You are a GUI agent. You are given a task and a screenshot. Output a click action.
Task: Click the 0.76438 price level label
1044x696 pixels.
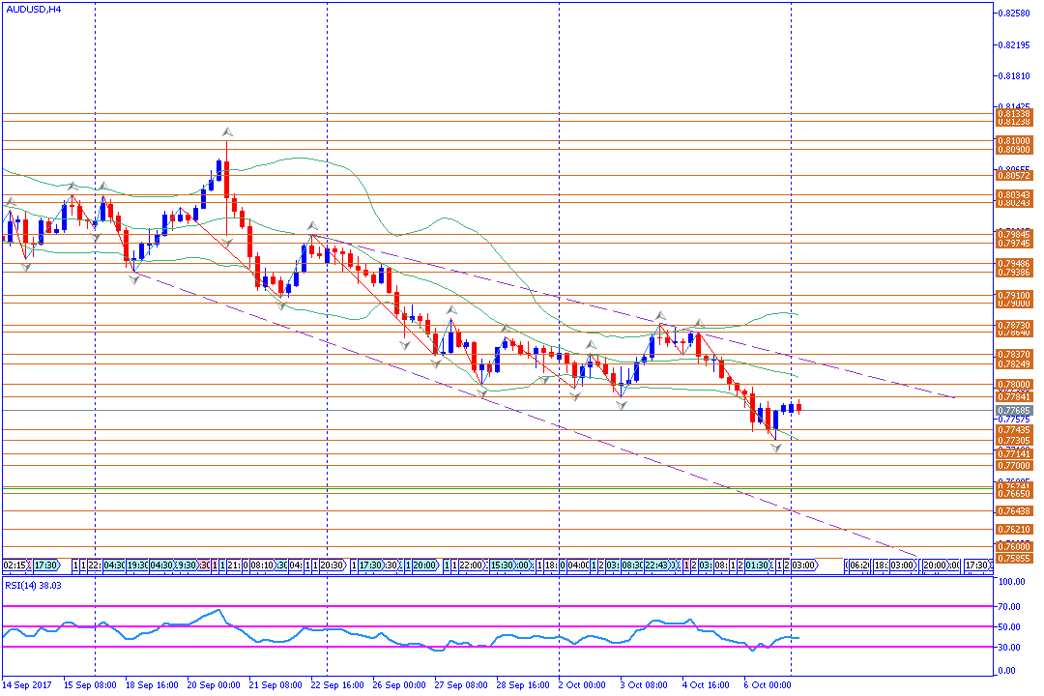(1013, 511)
